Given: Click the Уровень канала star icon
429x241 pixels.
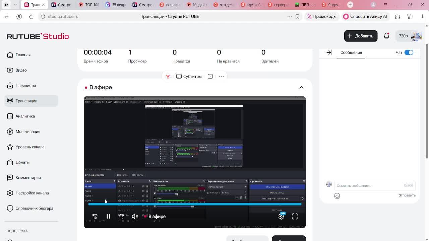Looking at the screenshot, I should click(x=10, y=147).
